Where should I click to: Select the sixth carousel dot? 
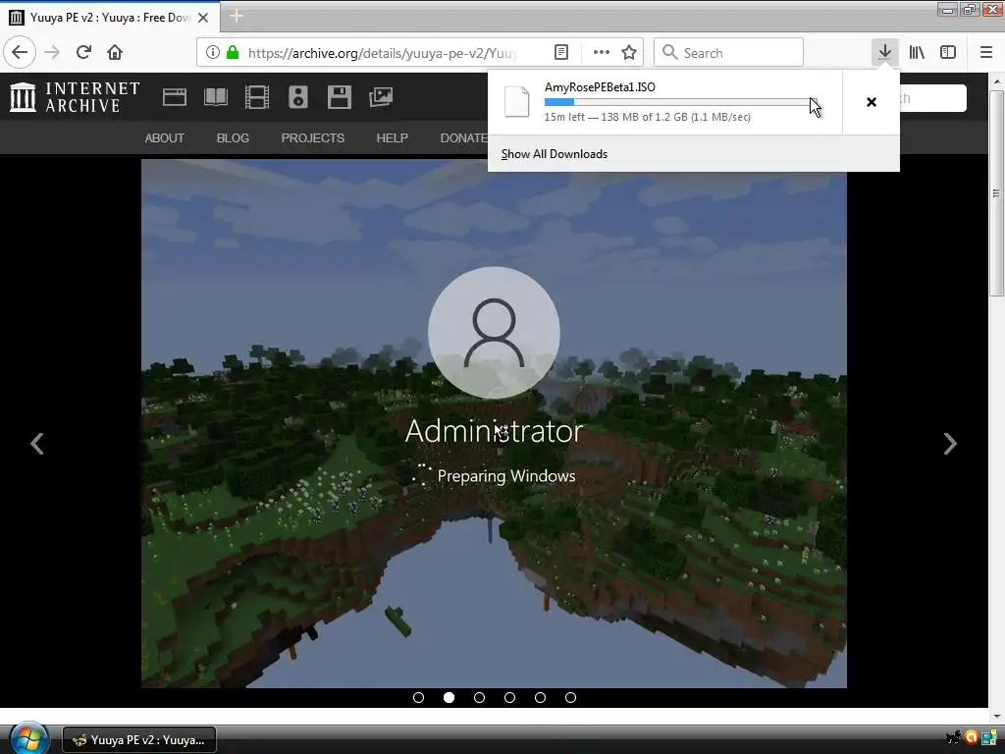(571, 698)
